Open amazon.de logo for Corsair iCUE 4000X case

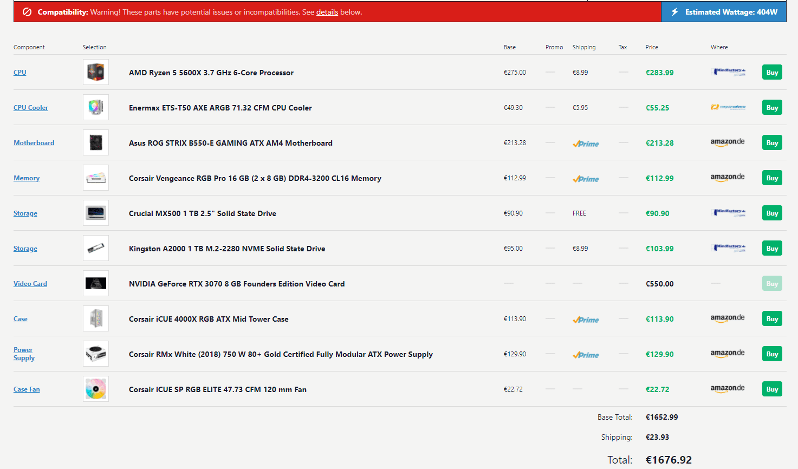click(x=728, y=318)
